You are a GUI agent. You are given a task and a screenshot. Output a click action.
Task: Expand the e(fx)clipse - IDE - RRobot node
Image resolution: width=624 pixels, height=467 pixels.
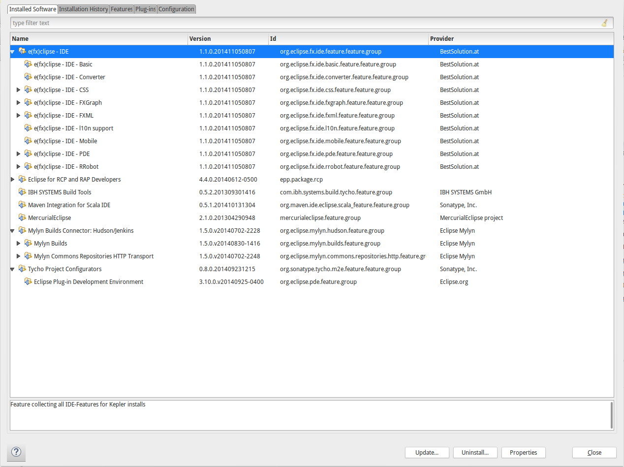click(19, 166)
